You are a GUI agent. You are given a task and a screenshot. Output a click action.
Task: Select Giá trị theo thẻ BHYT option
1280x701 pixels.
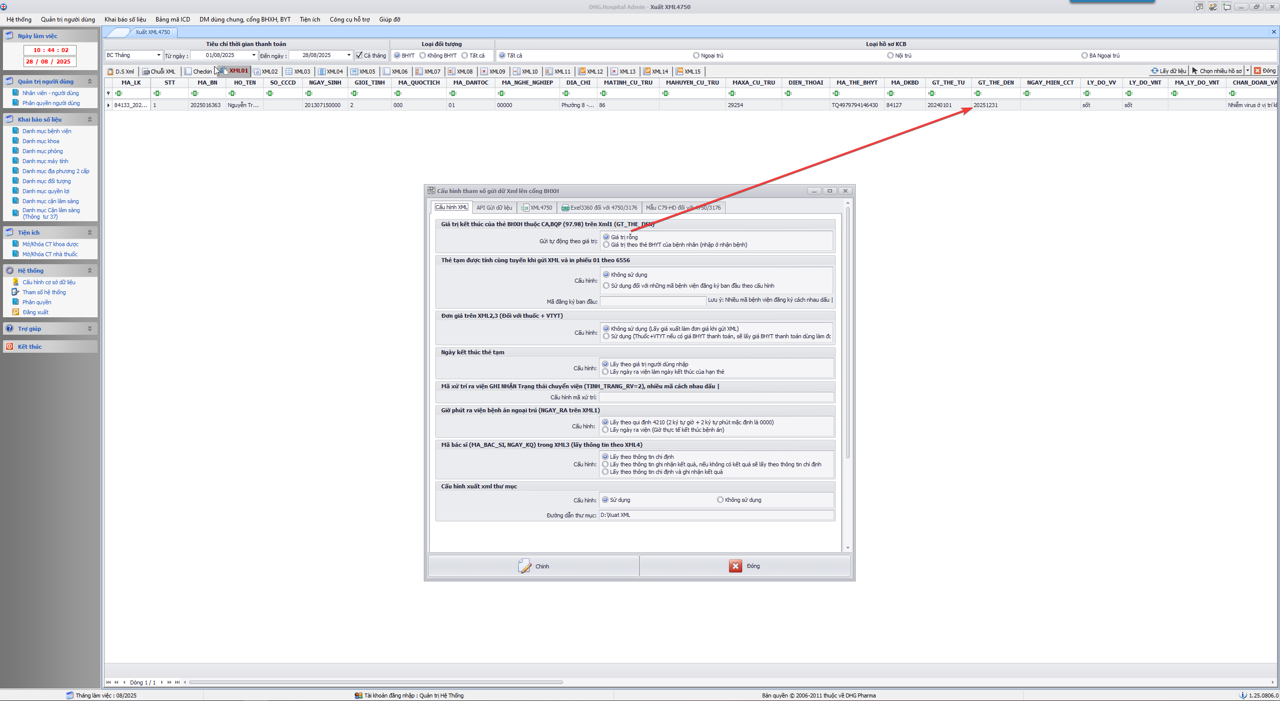606,245
